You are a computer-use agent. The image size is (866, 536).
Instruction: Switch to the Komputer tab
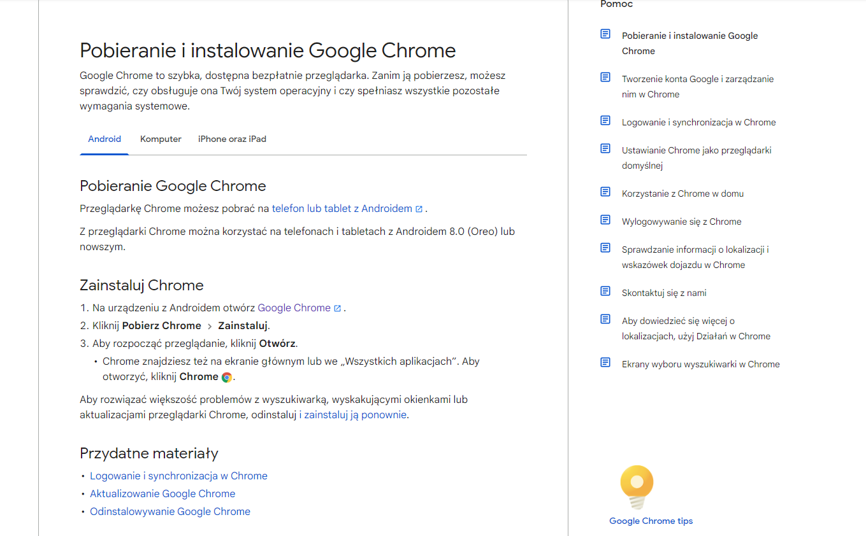(x=161, y=139)
